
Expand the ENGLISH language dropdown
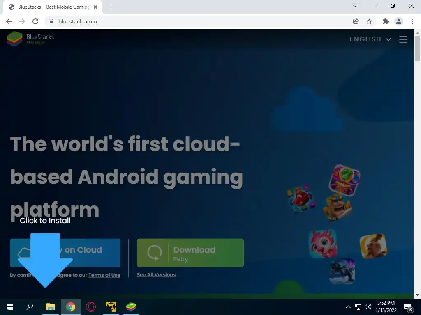point(370,39)
